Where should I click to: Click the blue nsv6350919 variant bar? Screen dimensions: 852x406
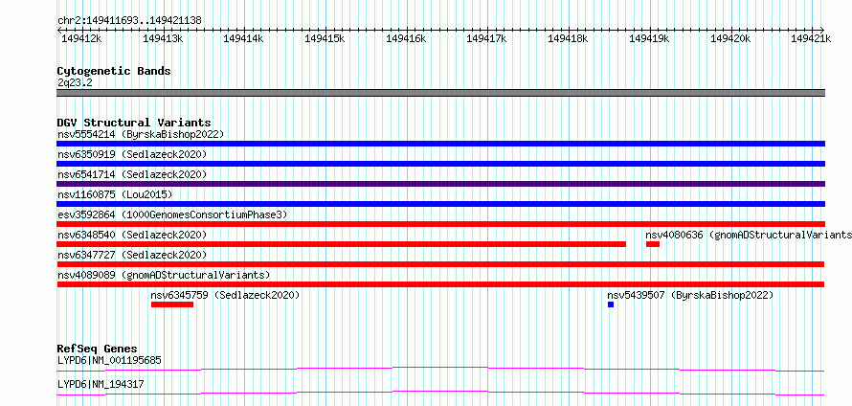point(440,164)
